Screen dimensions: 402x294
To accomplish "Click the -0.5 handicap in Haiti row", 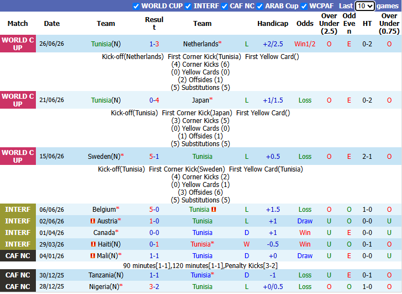I will click(273, 244).
